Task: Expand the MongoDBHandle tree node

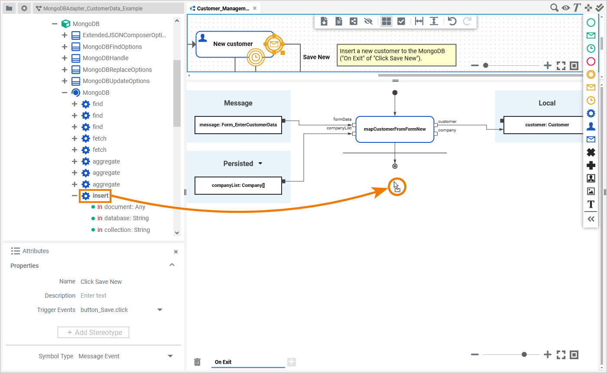Action: tap(65, 58)
